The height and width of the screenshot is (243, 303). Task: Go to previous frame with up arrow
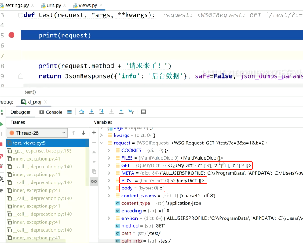tap(73, 133)
